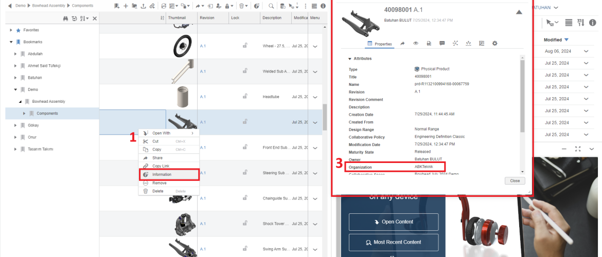Open row menu chevron for Headtube
The image size is (602, 257).
315,97
